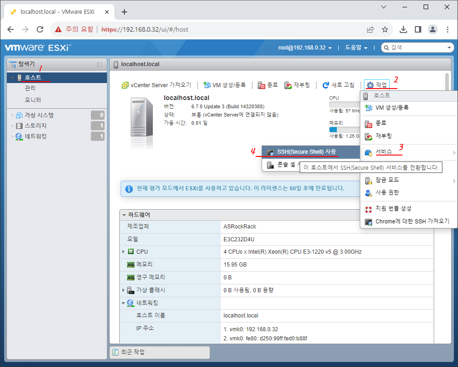Open the 최근 작업 panel
The height and width of the screenshot is (367, 458).
(x=160, y=352)
